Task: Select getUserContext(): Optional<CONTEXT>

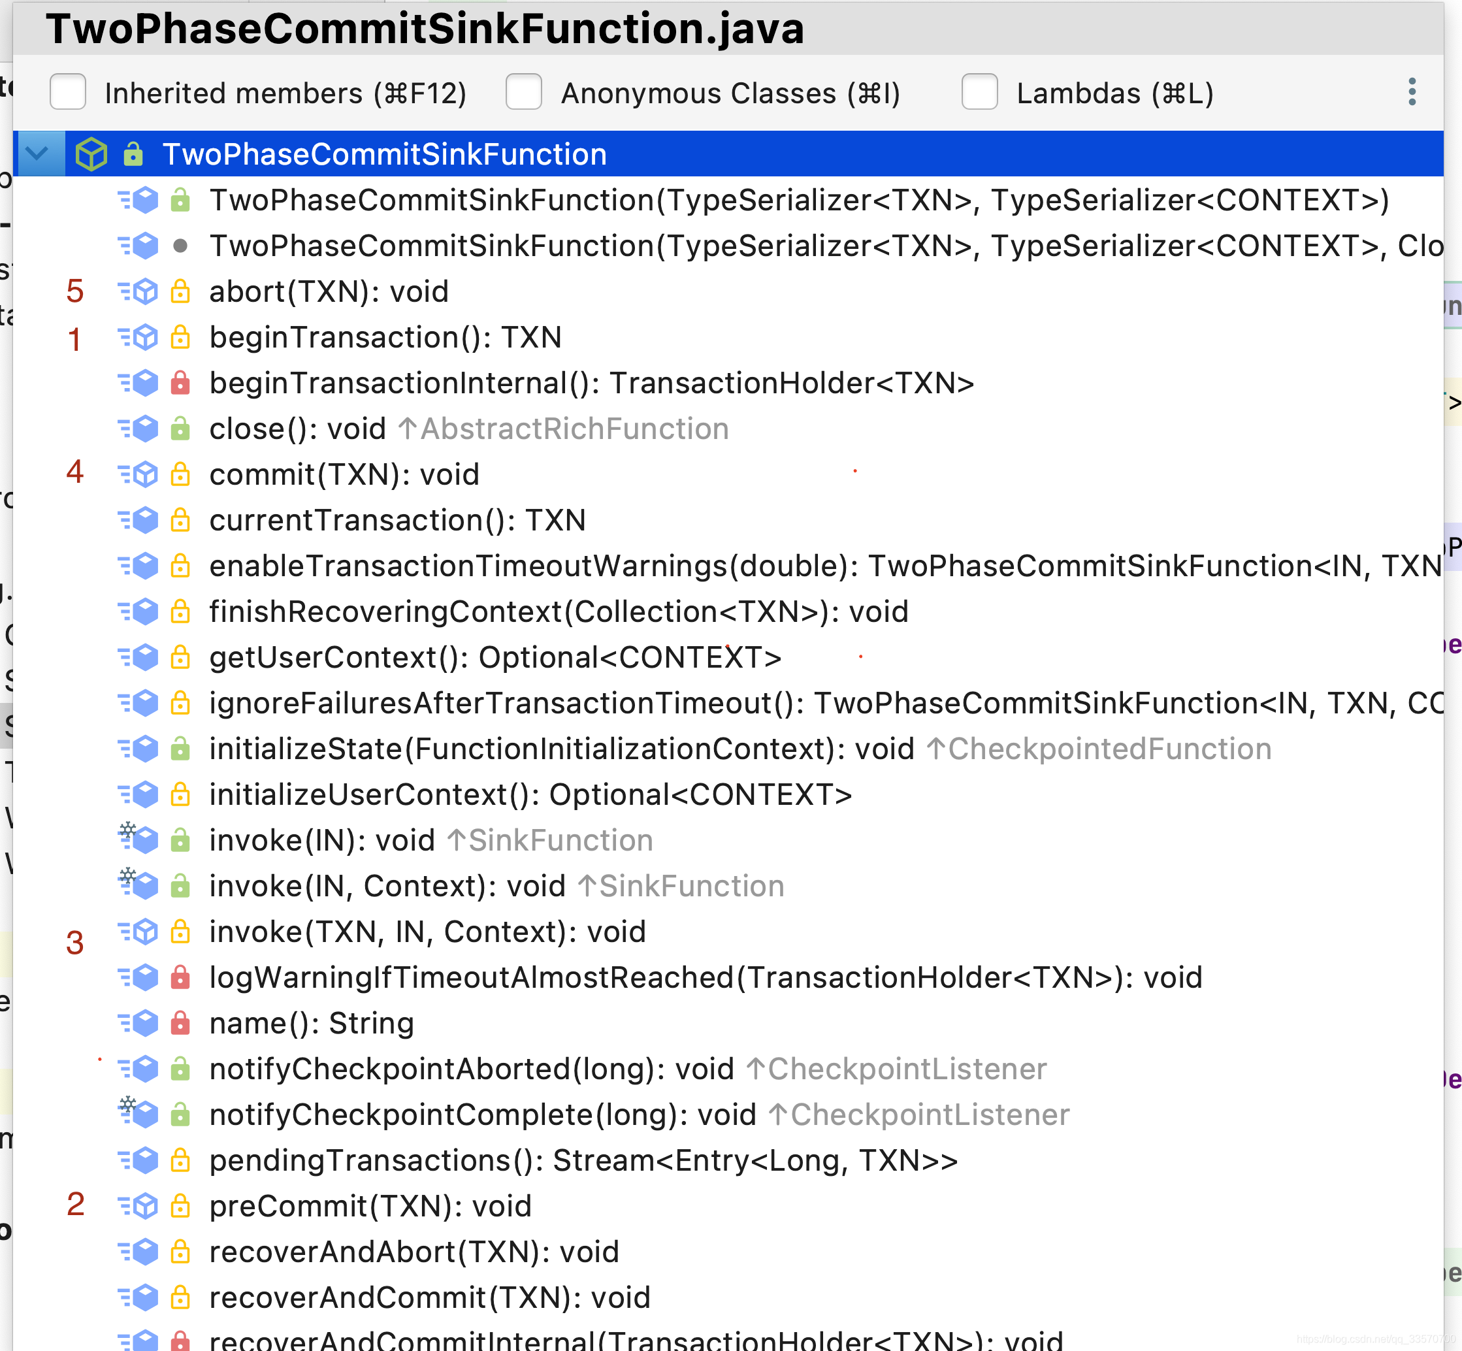Action: coord(496,658)
